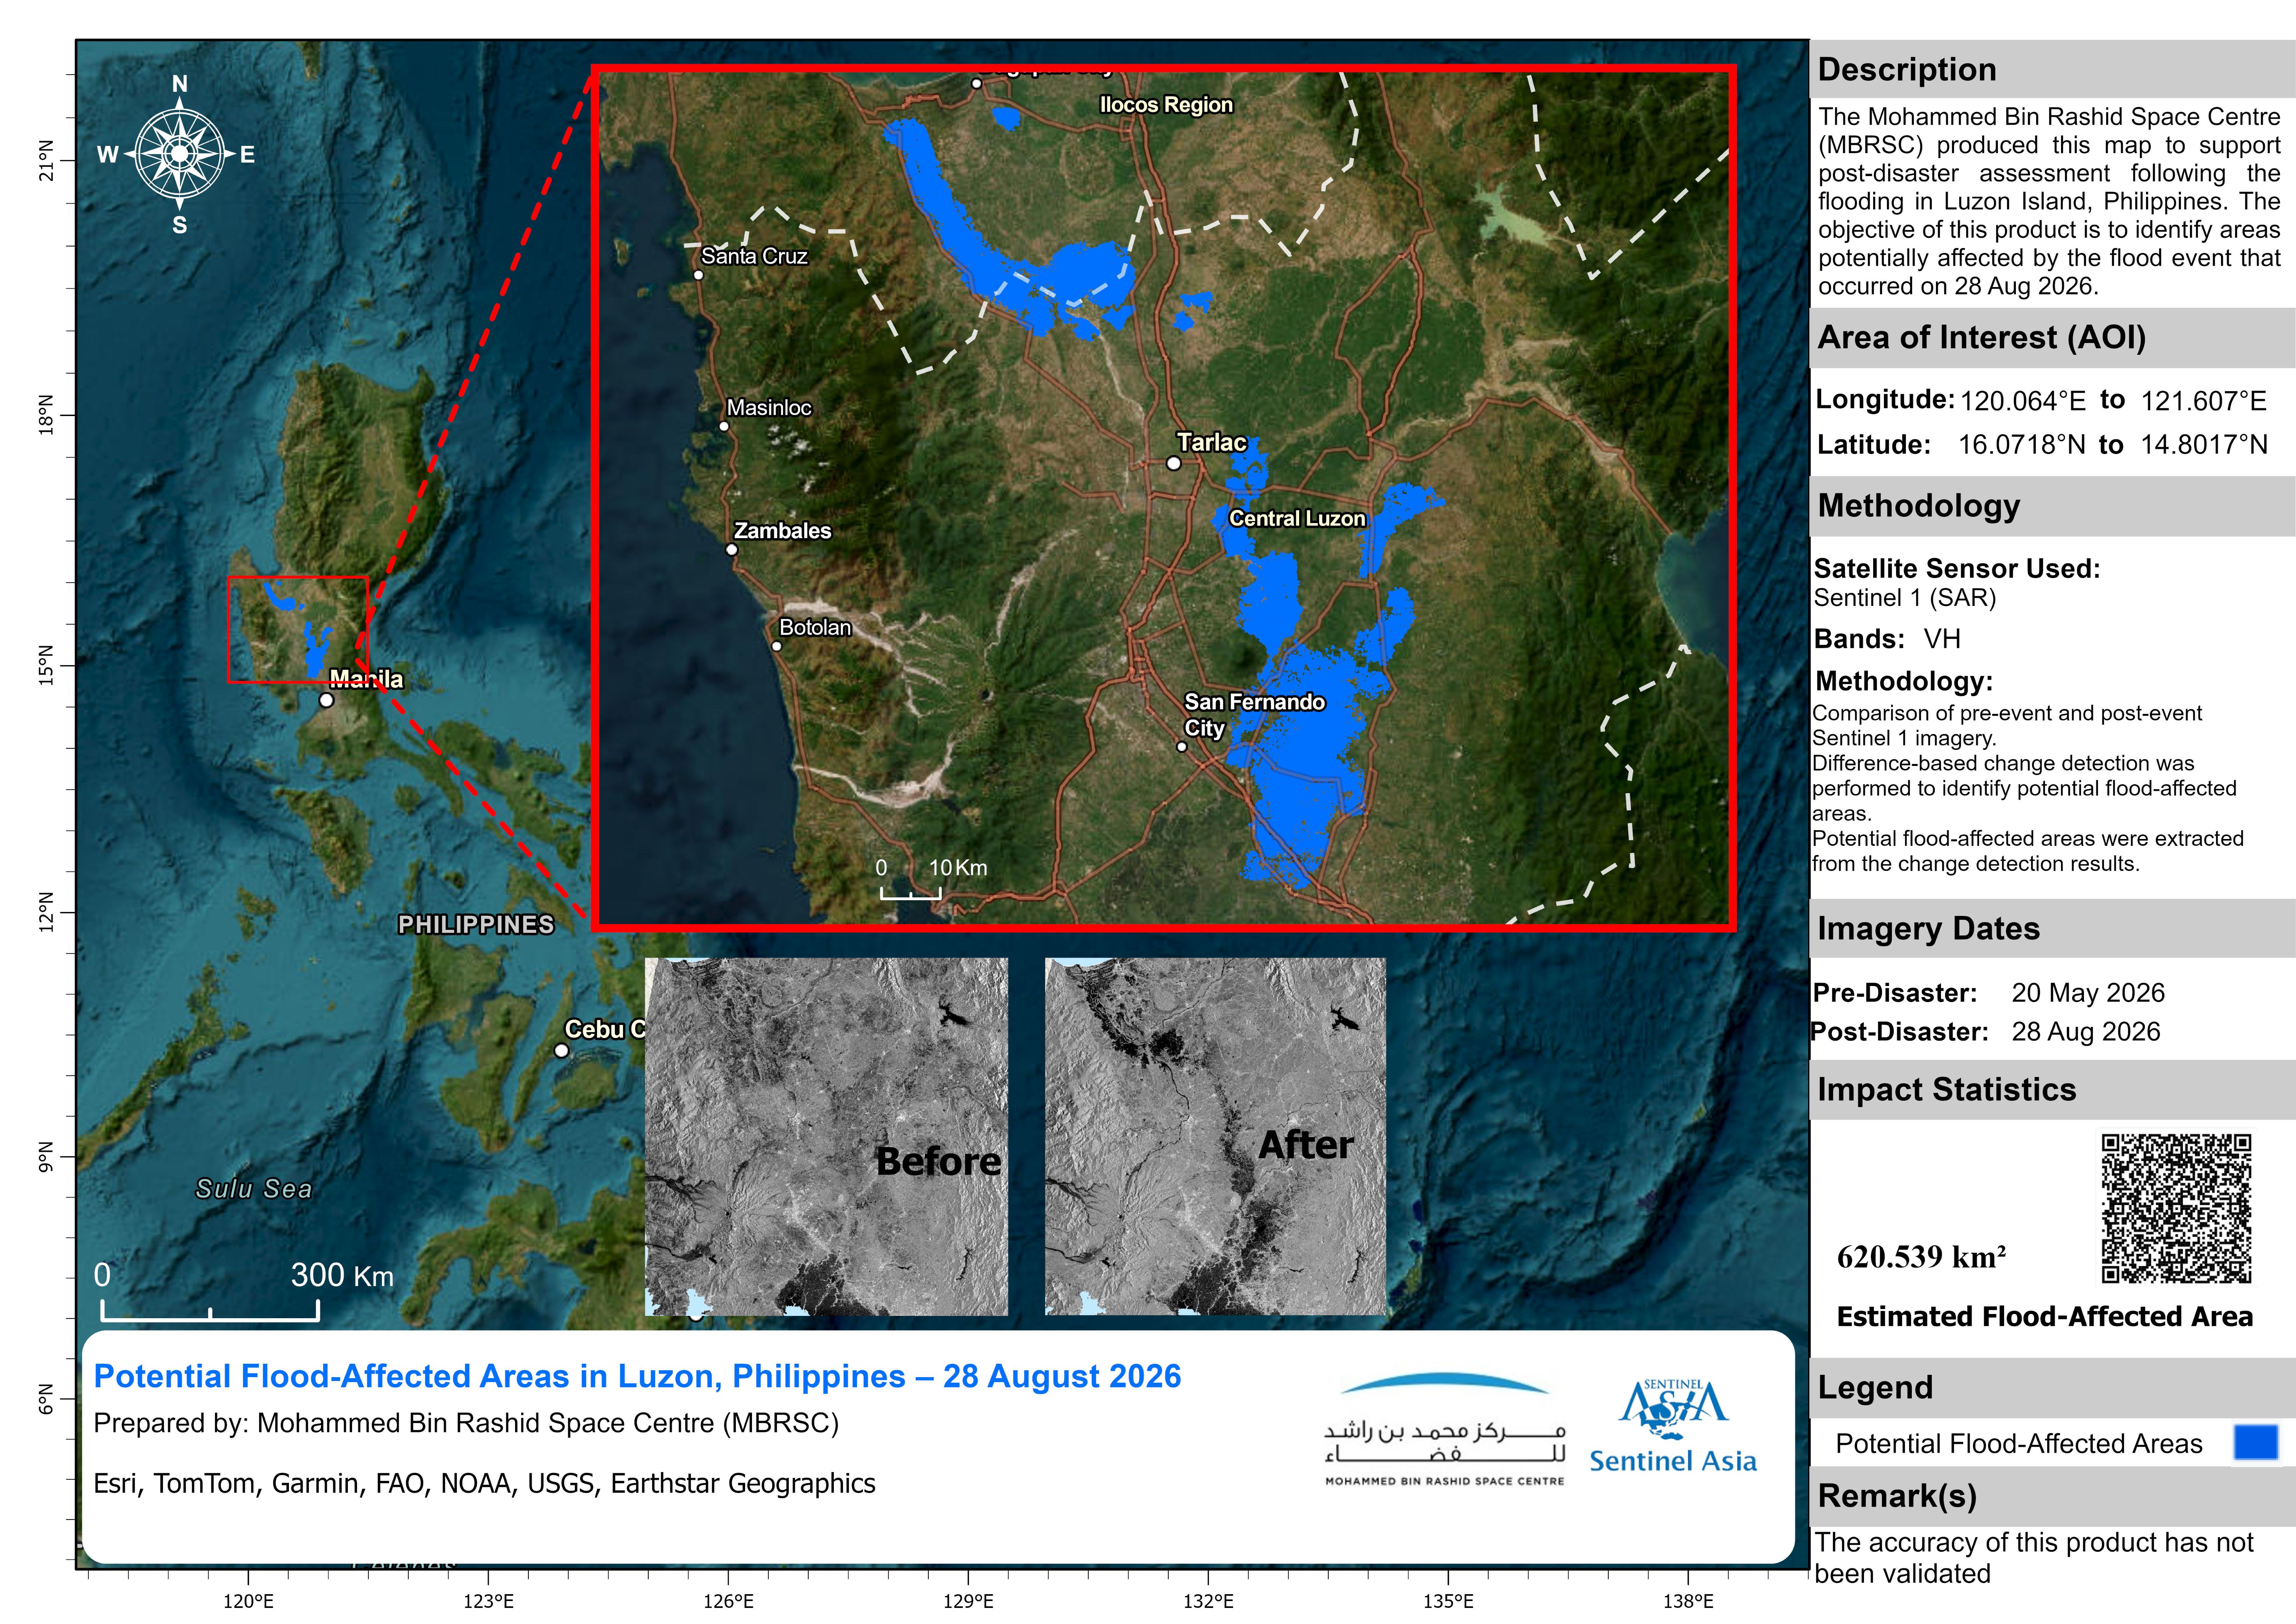Click the Manila city marker dot

click(326, 700)
